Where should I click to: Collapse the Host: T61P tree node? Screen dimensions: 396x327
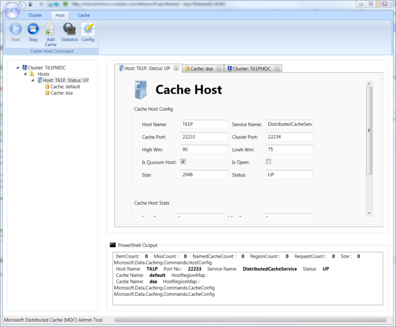33,80
